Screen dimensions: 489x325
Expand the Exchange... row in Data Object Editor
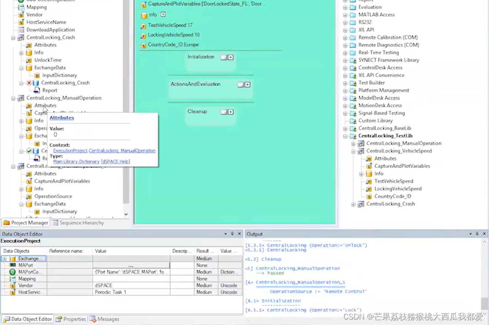[5, 259]
